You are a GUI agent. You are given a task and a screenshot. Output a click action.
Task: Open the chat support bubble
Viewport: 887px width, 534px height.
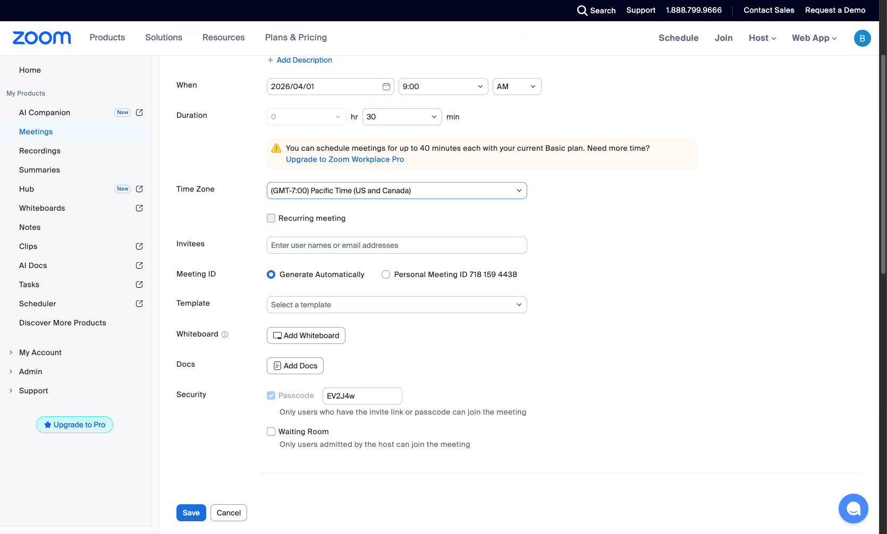point(854,509)
